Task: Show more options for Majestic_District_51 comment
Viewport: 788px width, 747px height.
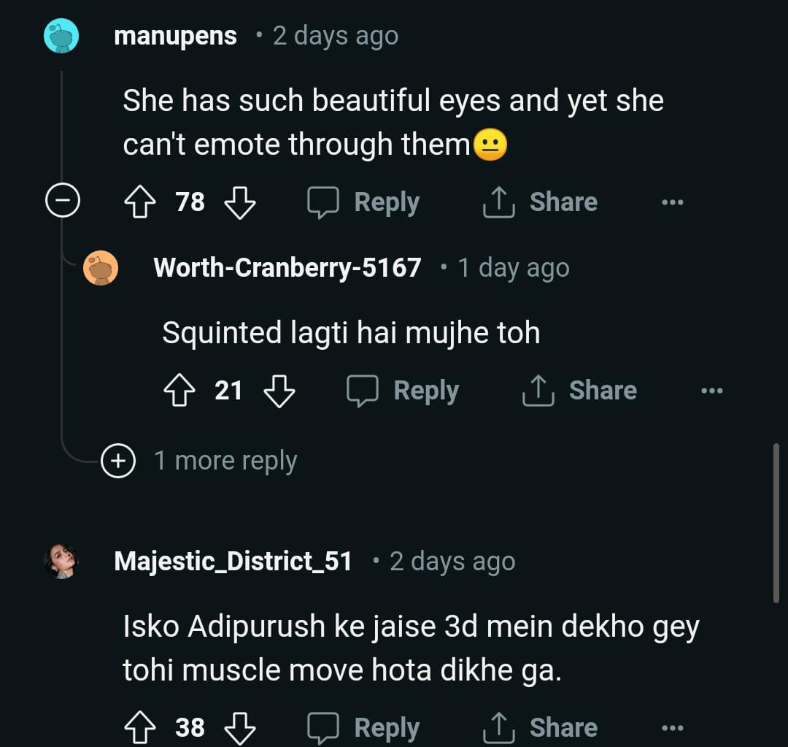Action: [672, 727]
